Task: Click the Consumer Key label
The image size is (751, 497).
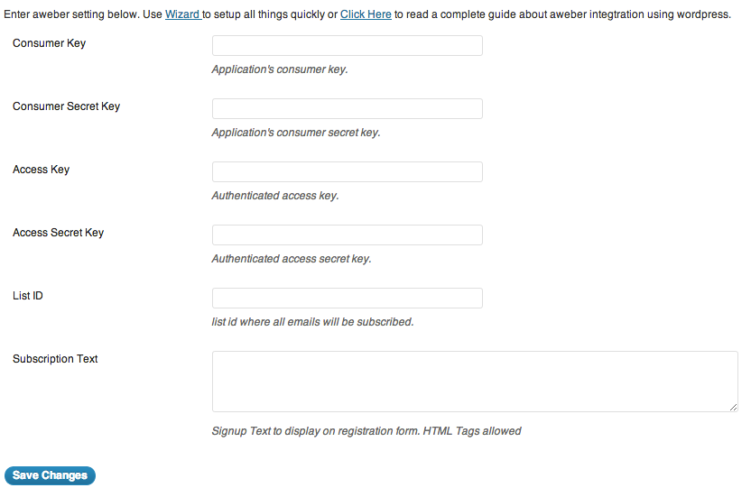Action: pyautogui.click(x=50, y=43)
